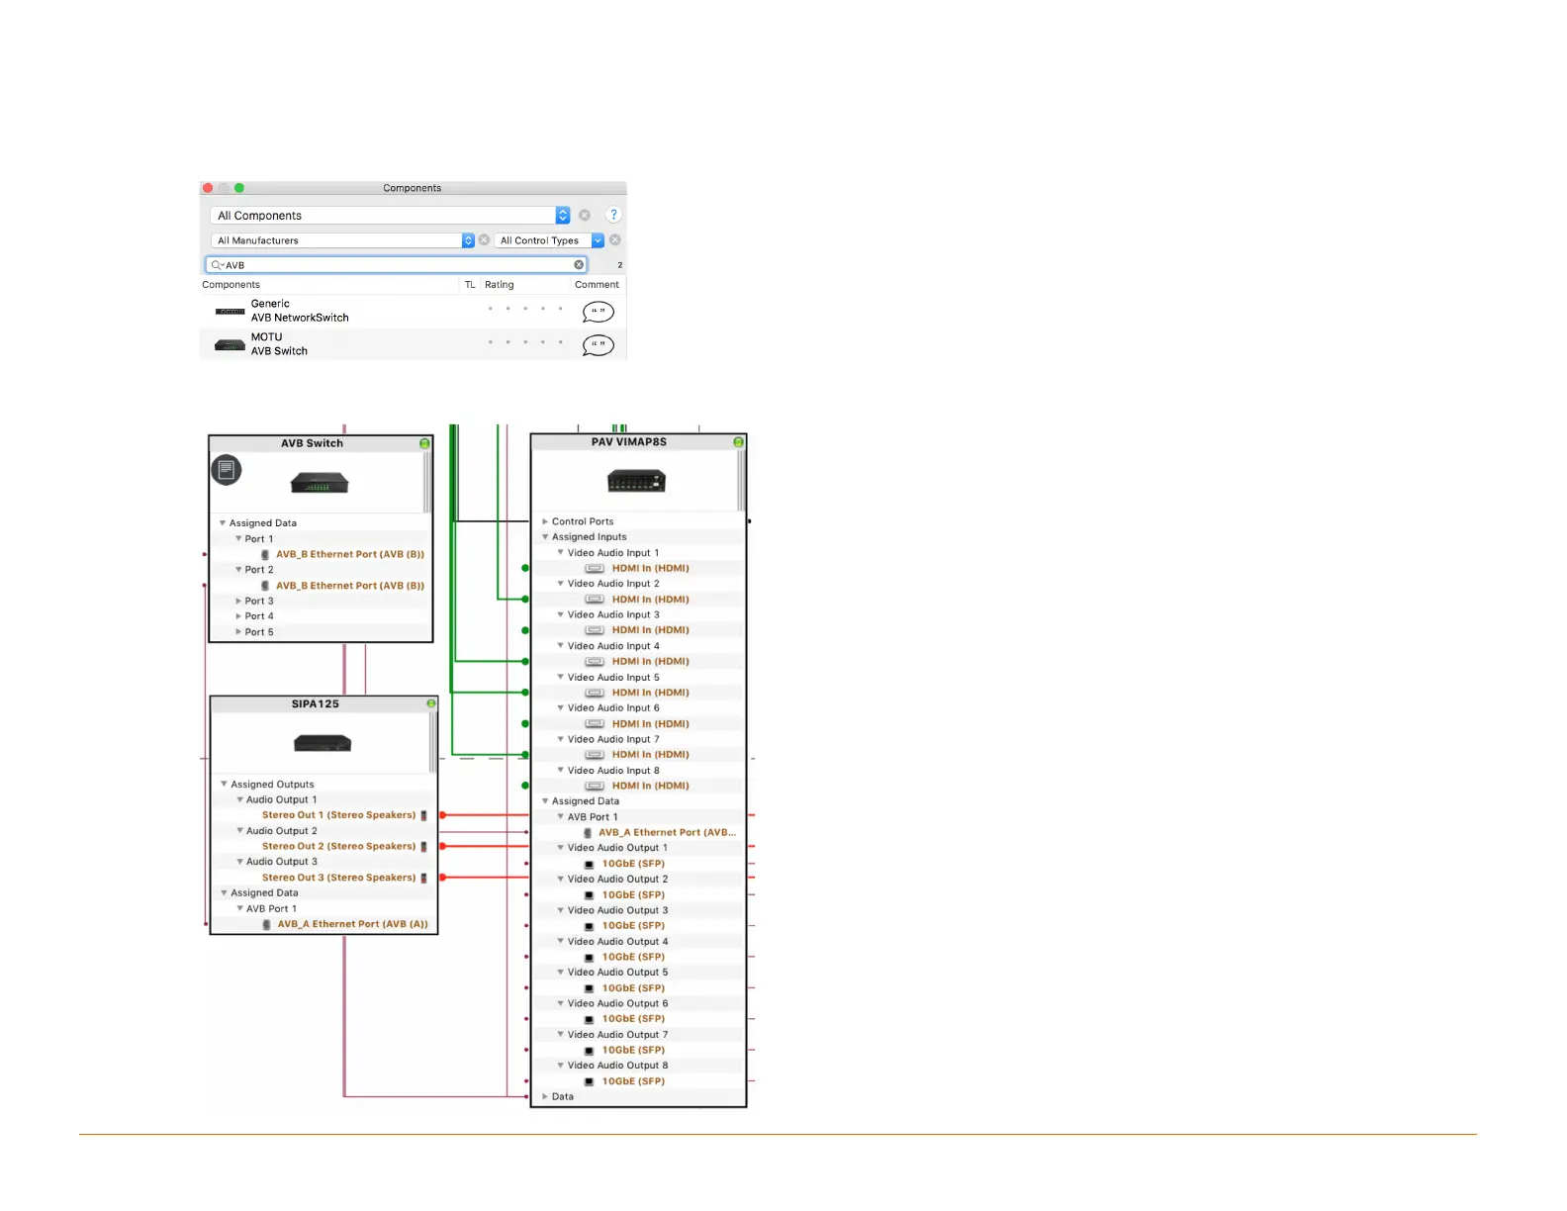
Task: Click HDMI icon under Video Audio Input 4
Action: (595, 662)
